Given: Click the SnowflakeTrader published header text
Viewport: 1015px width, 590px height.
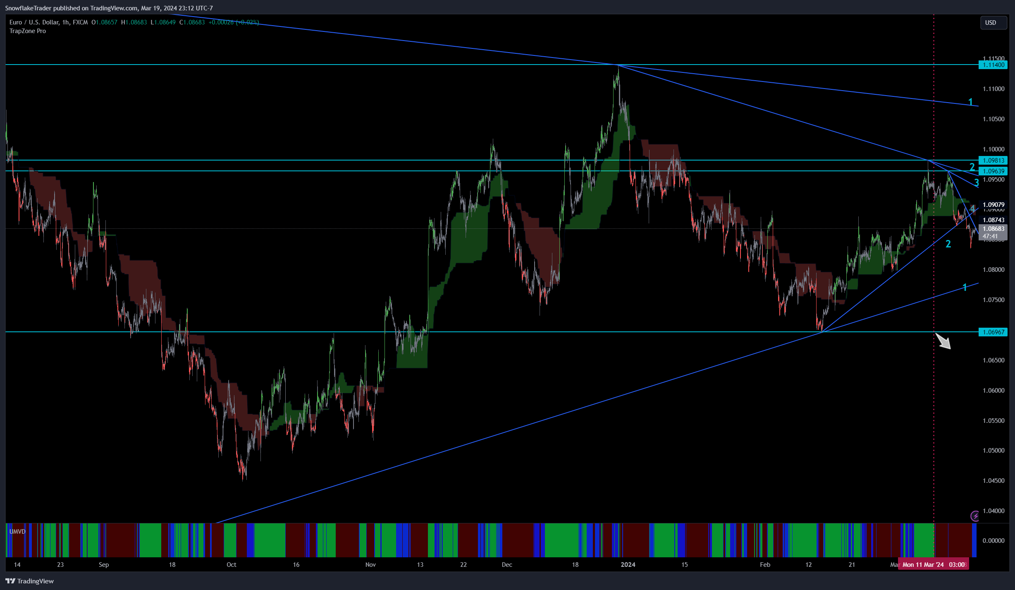Looking at the screenshot, I should [x=109, y=8].
